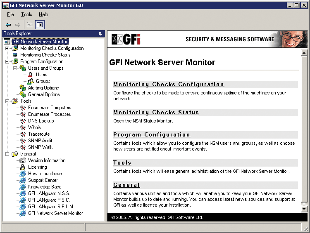This screenshot has width=310, height=233.
Task: Collapse the Program Configuration tree node
Action: click(7, 61)
